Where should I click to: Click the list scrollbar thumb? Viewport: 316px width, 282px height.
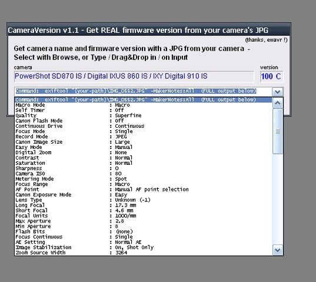278,132
